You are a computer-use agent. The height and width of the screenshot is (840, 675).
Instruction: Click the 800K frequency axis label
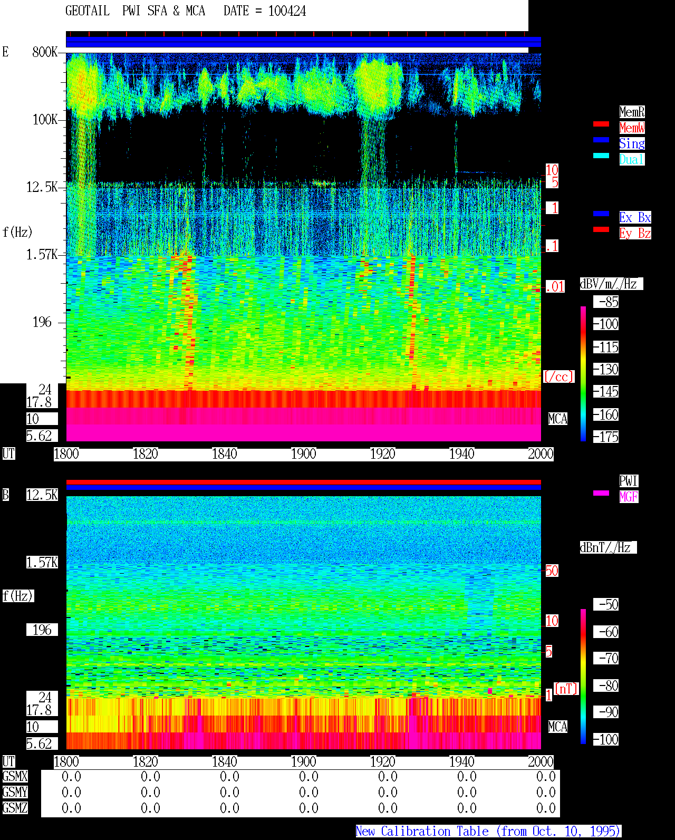coord(45,52)
